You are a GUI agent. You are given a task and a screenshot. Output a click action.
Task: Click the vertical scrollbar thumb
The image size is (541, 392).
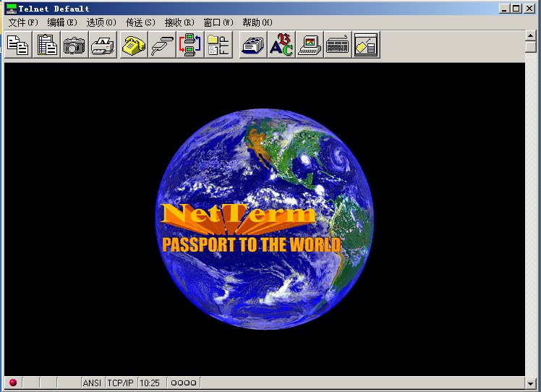531,46
